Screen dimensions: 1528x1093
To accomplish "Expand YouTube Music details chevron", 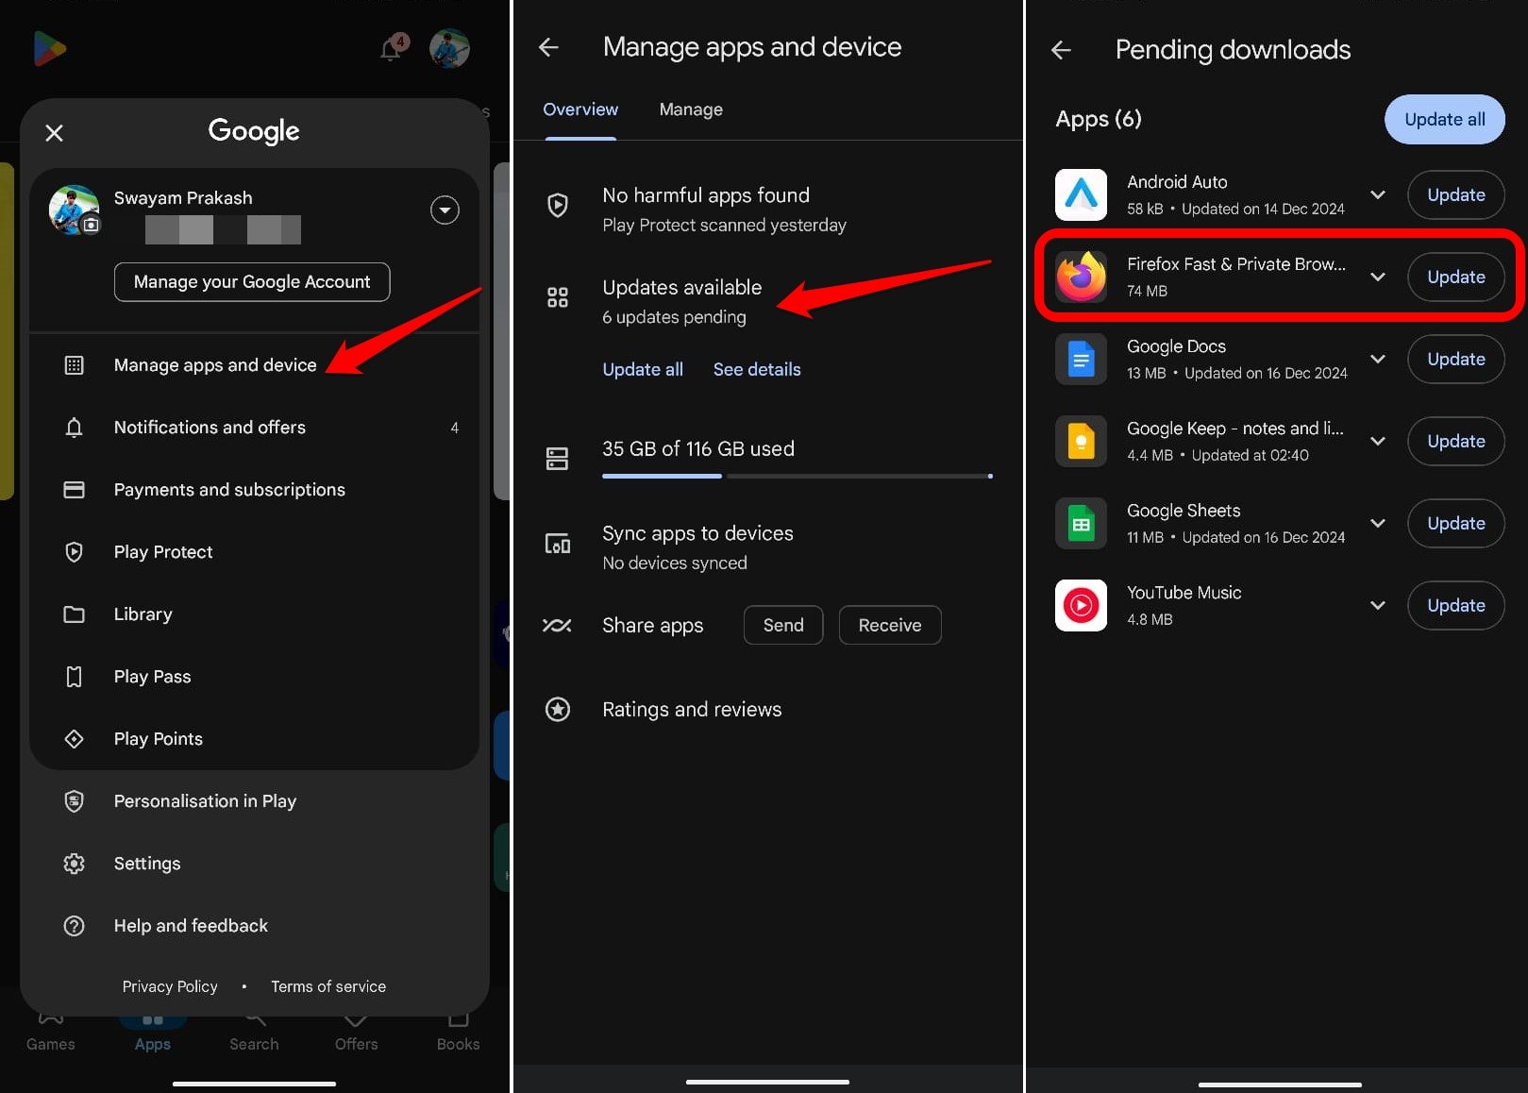I will 1378,606.
